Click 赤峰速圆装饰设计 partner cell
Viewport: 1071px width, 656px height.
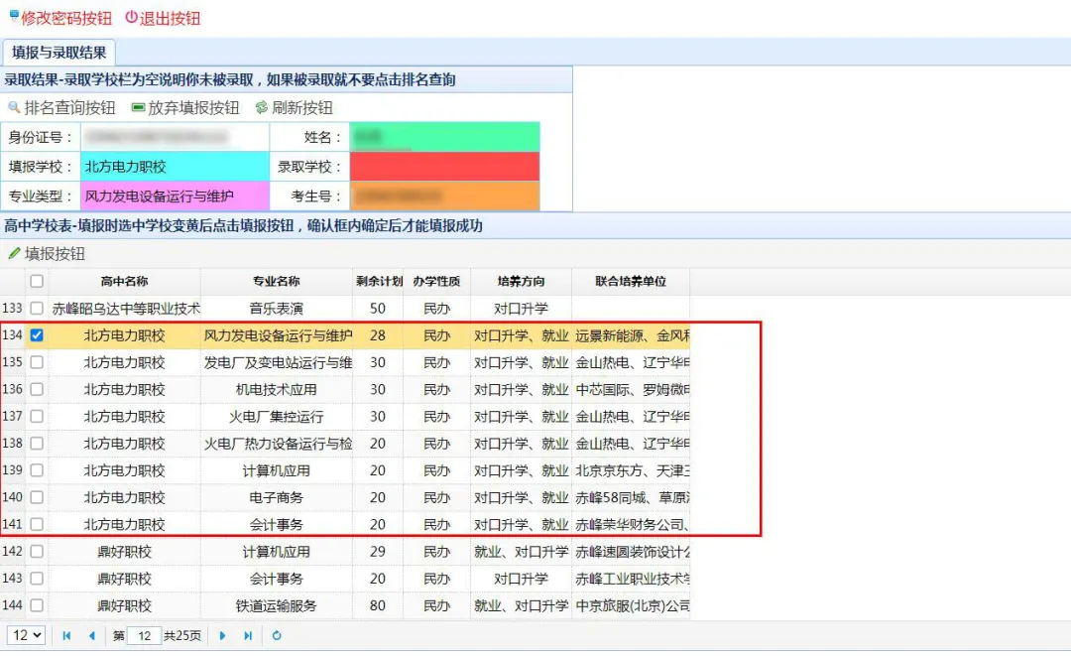631,552
